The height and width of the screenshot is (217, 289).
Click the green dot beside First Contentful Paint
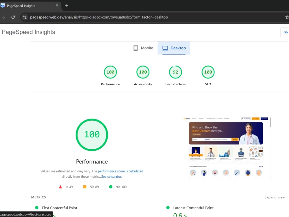pyautogui.click(x=37, y=207)
